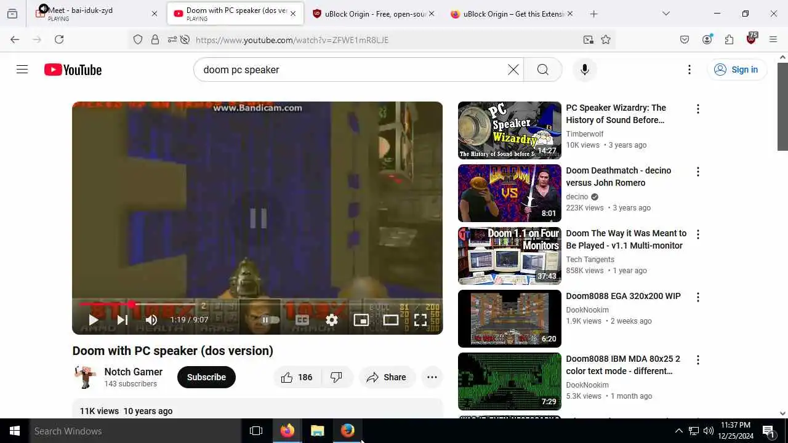Screen dimensions: 788x443
Task: List all tabs dropdown arrow
Action: point(665,14)
